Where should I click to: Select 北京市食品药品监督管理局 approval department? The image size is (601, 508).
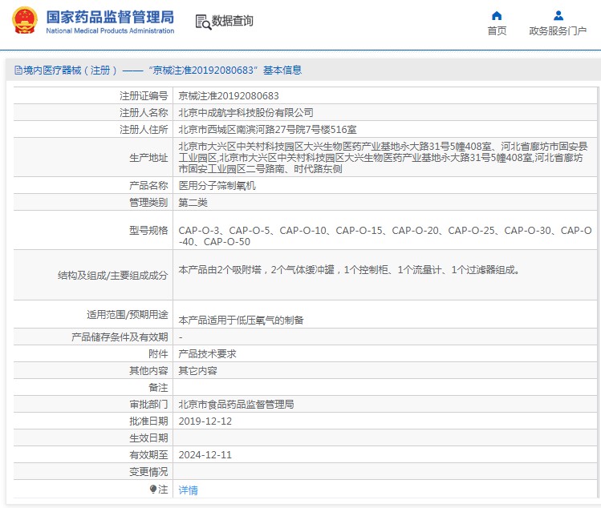(236, 405)
